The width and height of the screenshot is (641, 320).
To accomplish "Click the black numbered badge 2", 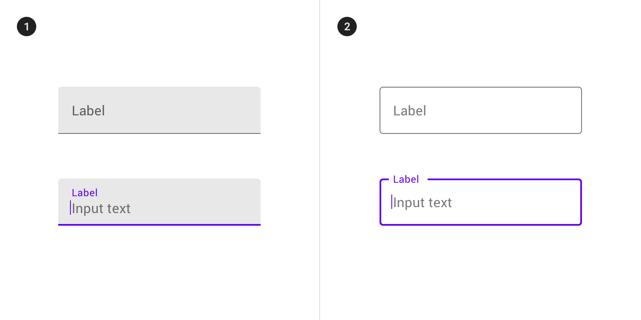I will [x=347, y=26].
